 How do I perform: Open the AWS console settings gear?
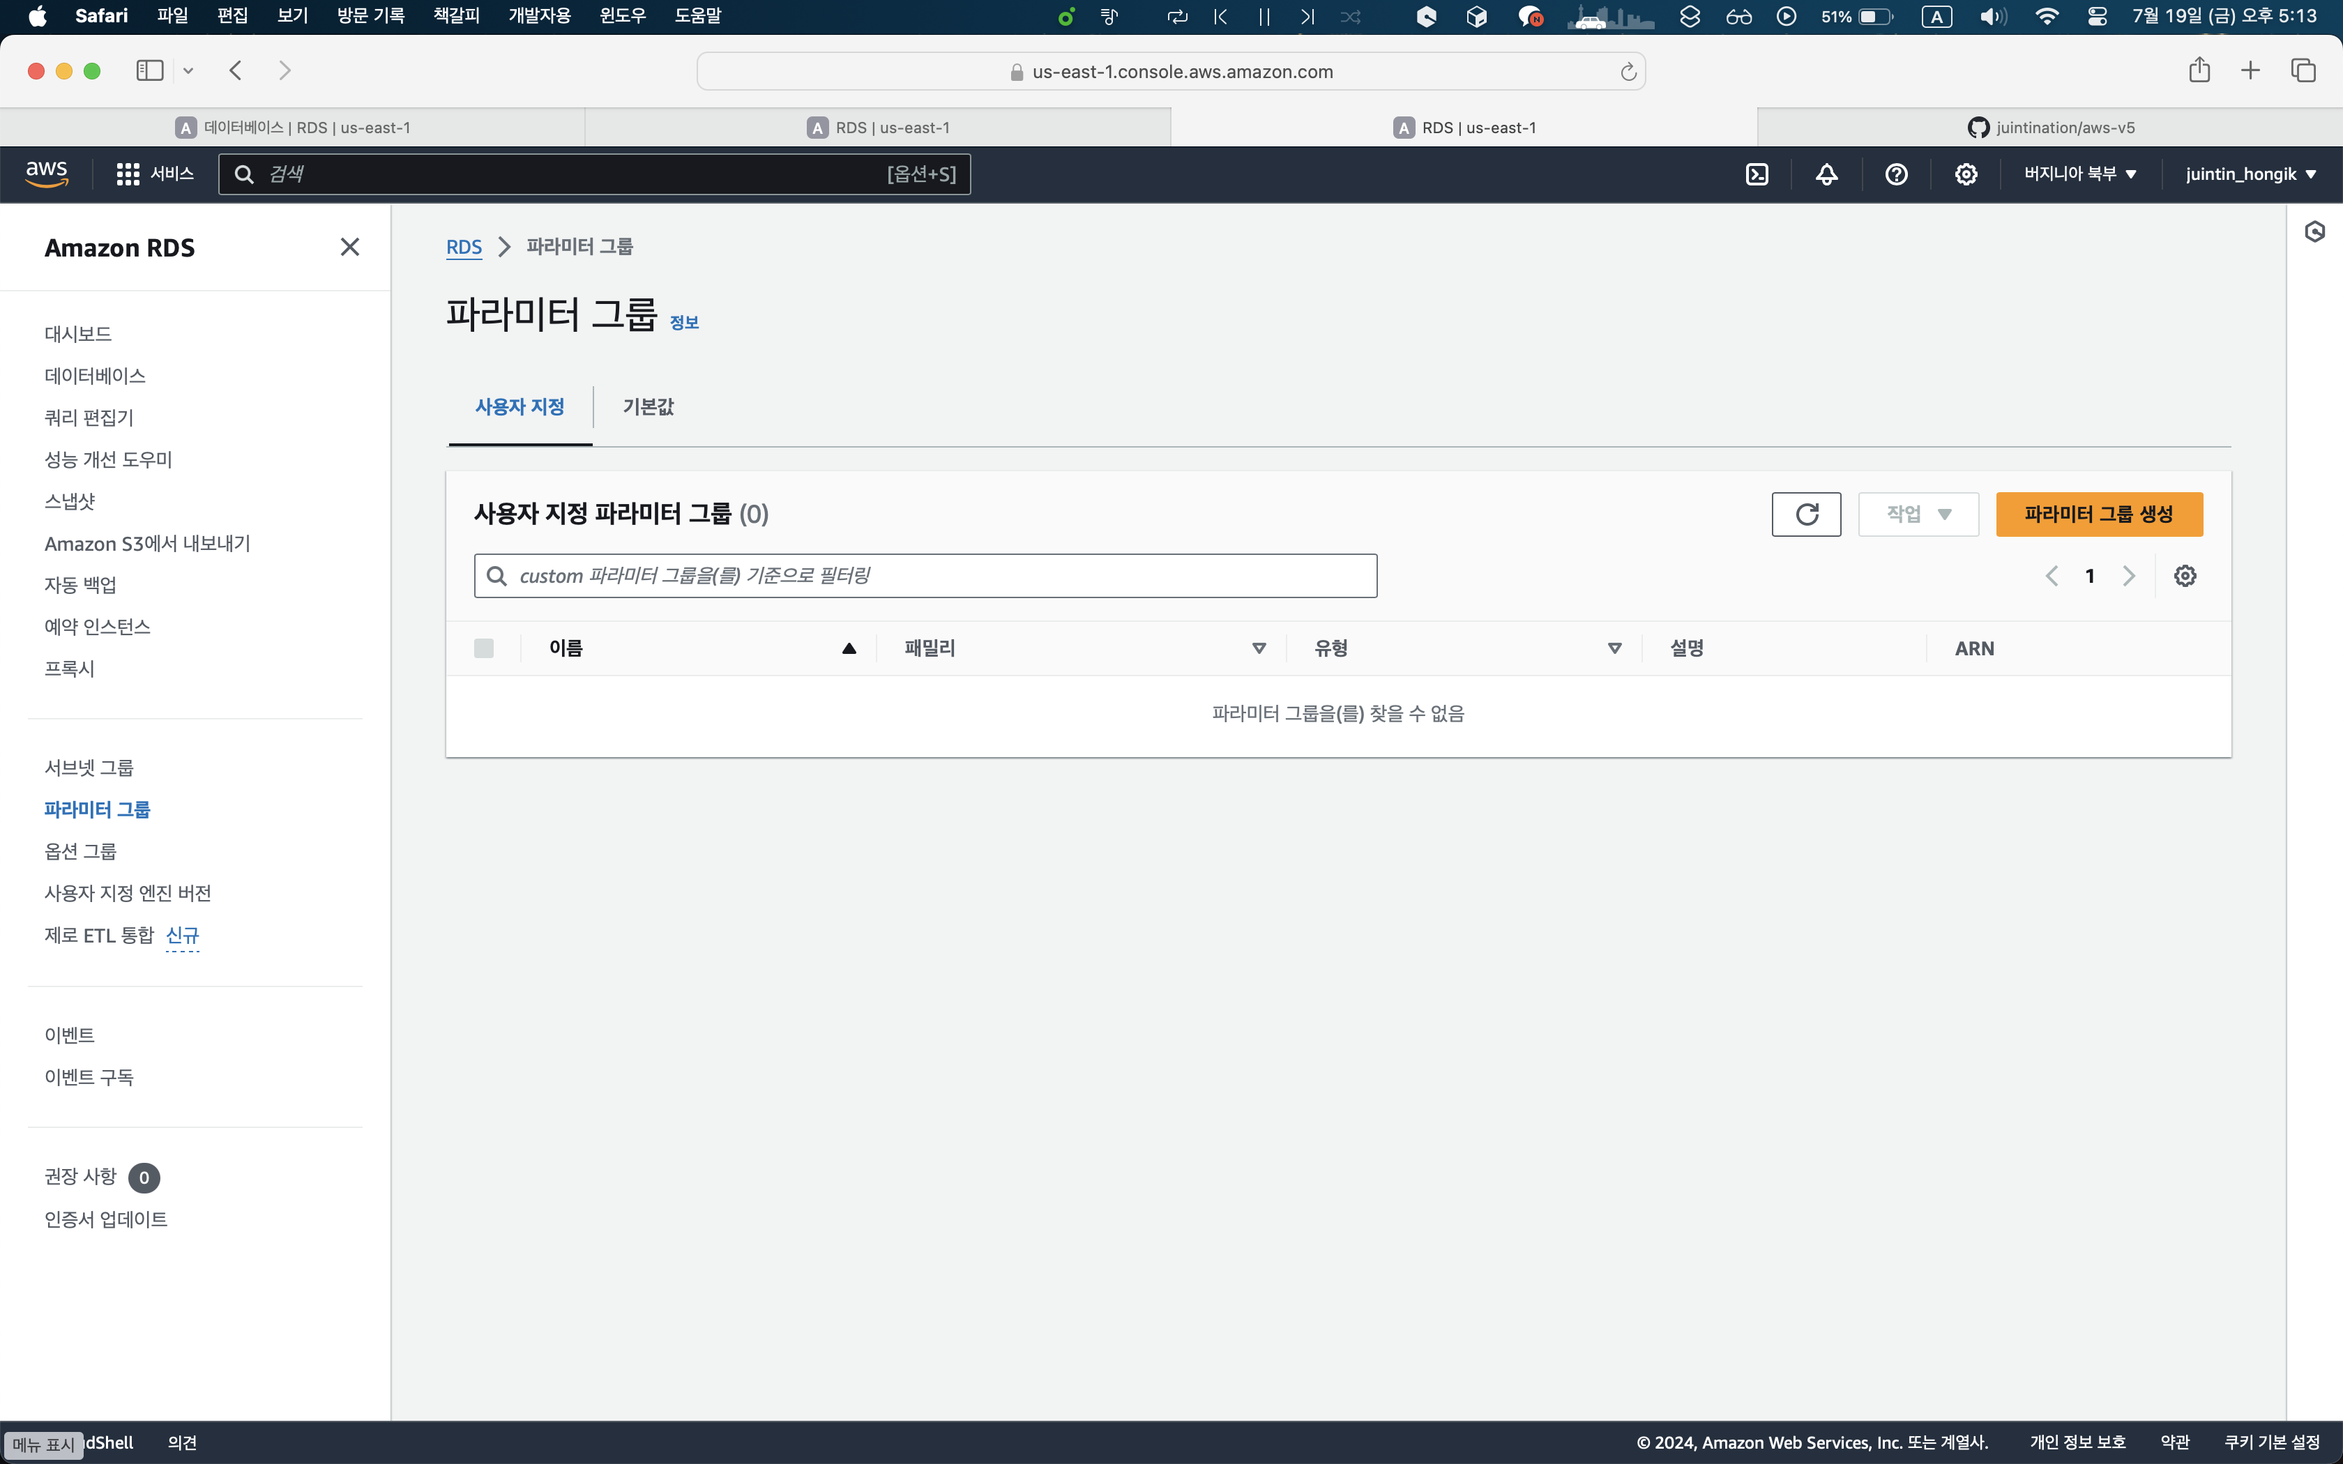pos(1966,174)
